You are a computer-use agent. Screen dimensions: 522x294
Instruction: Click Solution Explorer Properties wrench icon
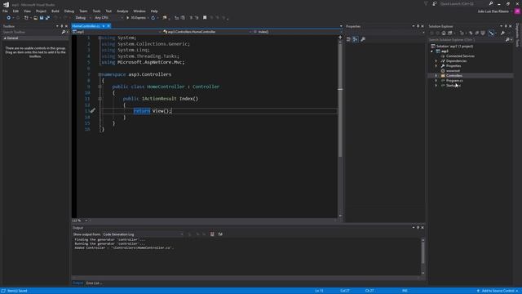pyautogui.click(x=502, y=33)
